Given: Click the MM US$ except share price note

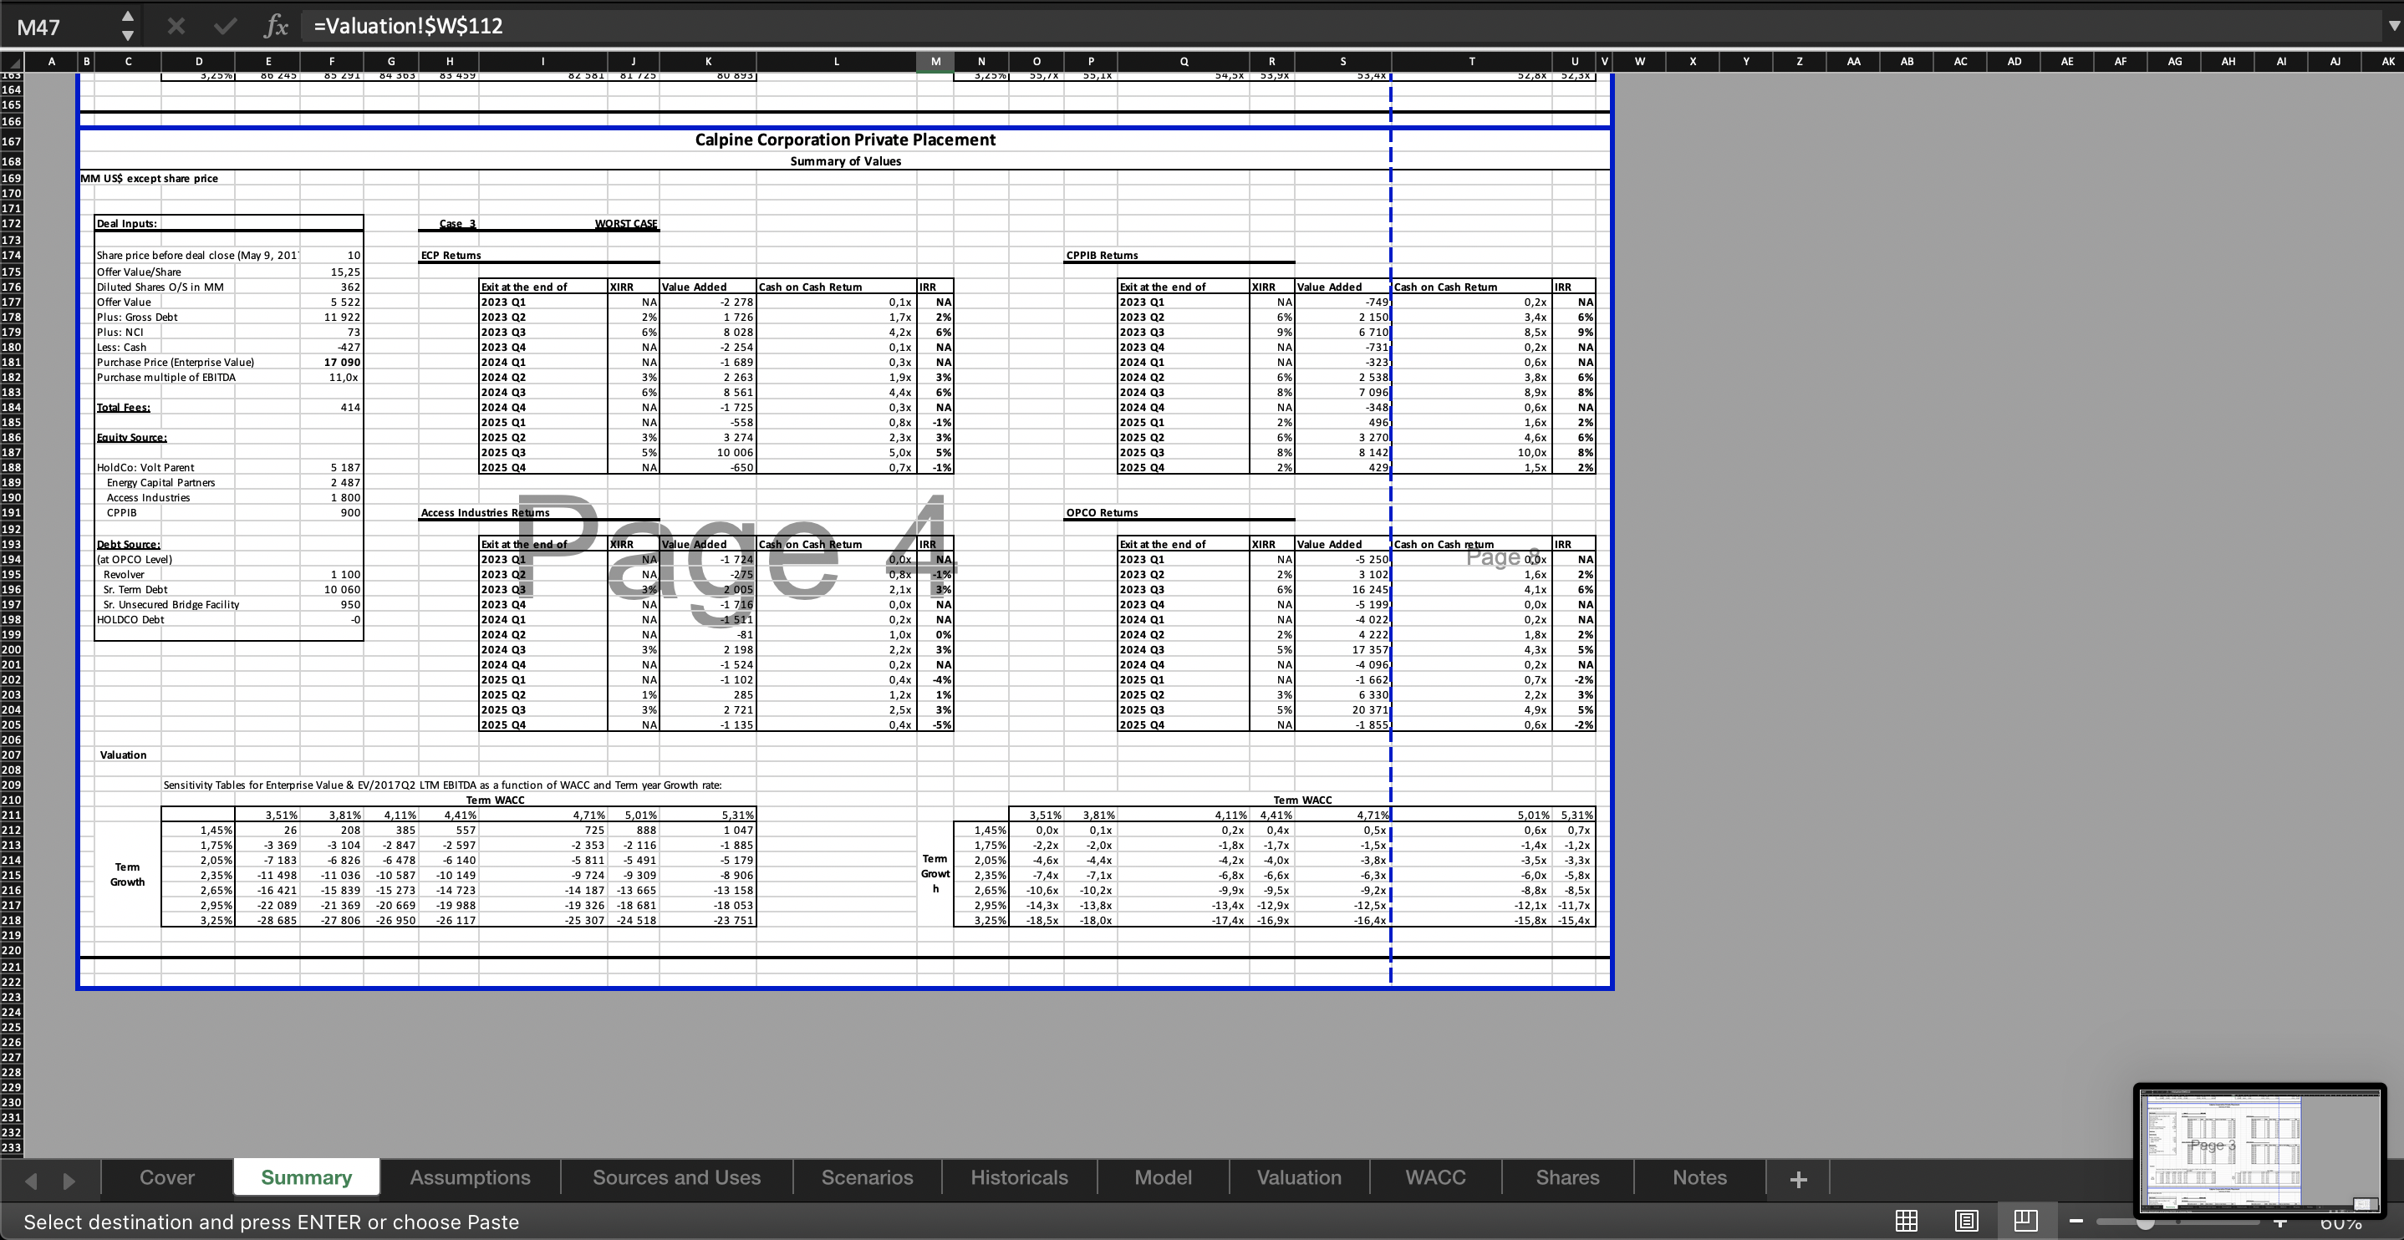Looking at the screenshot, I should coord(150,178).
